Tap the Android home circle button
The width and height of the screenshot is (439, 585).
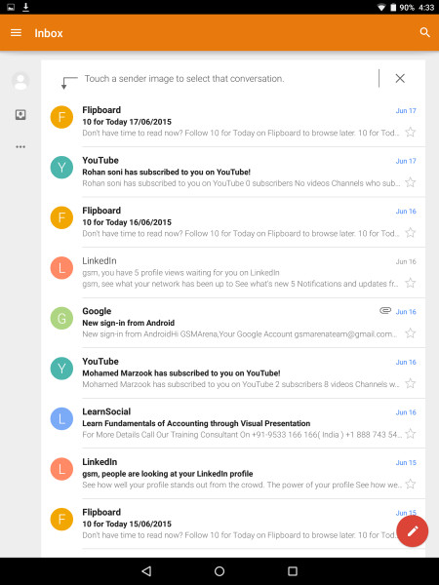[219, 571]
